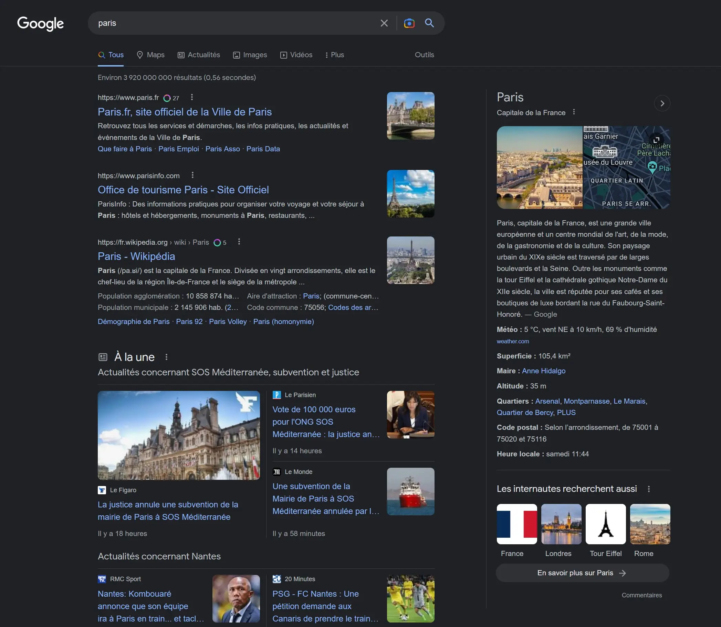Viewport: 721px width, 627px height.
Task: Switch to the Actualités tab
Action: pos(199,55)
